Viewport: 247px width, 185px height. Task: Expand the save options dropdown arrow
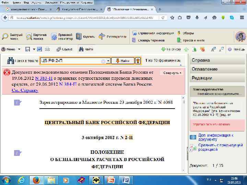coord(34,49)
